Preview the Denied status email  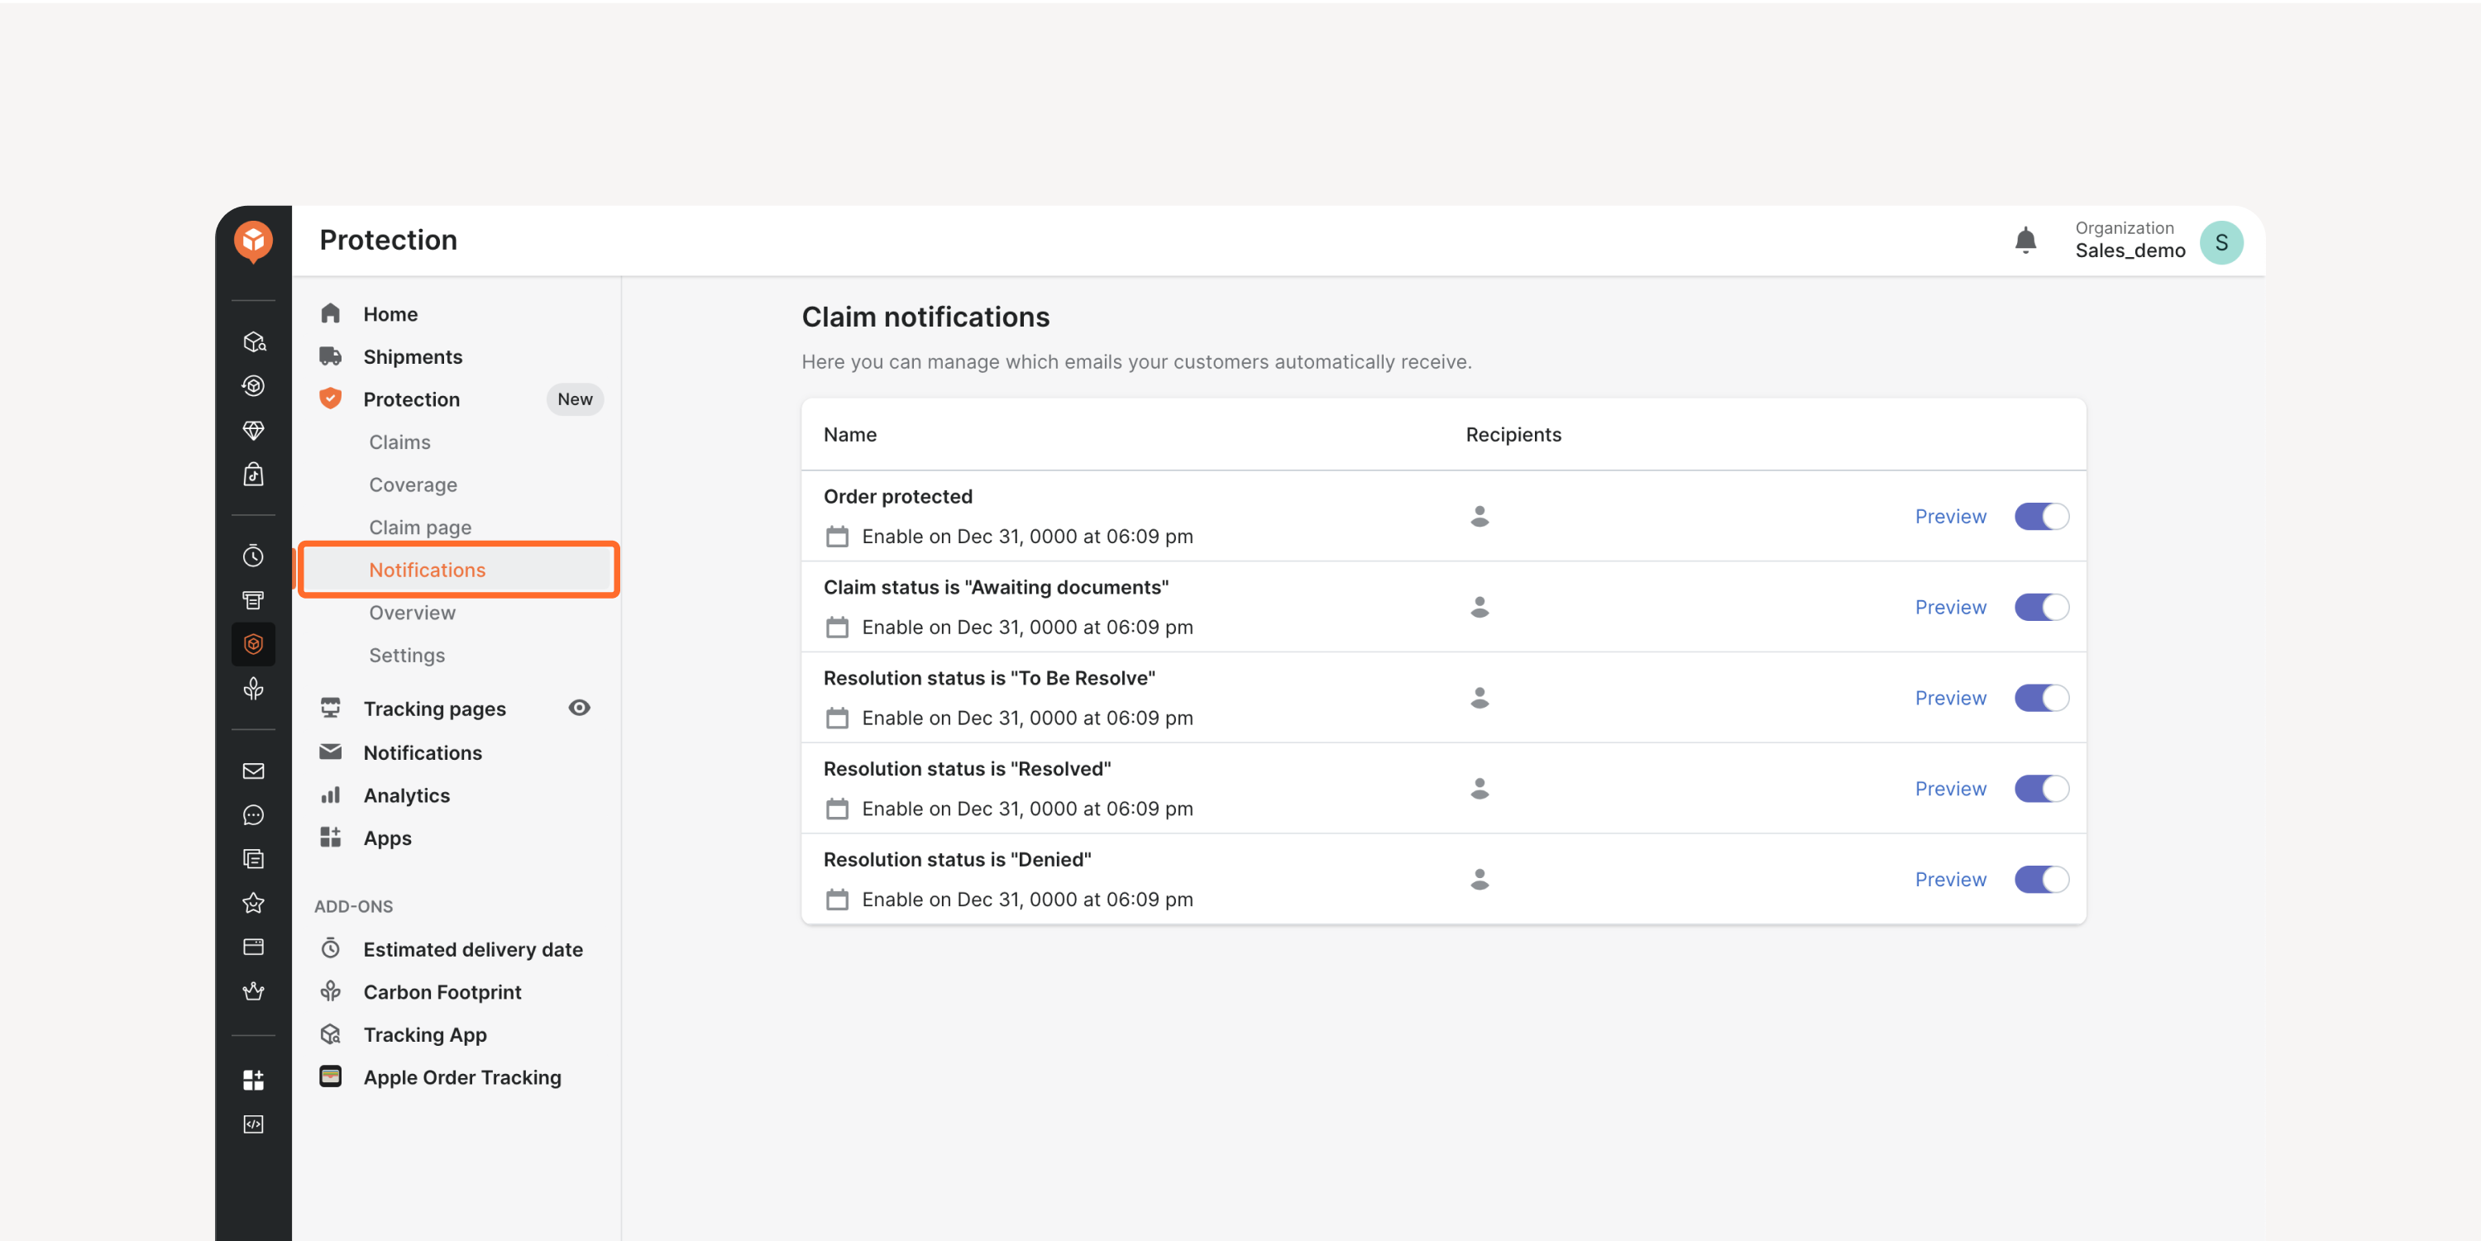click(1950, 879)
